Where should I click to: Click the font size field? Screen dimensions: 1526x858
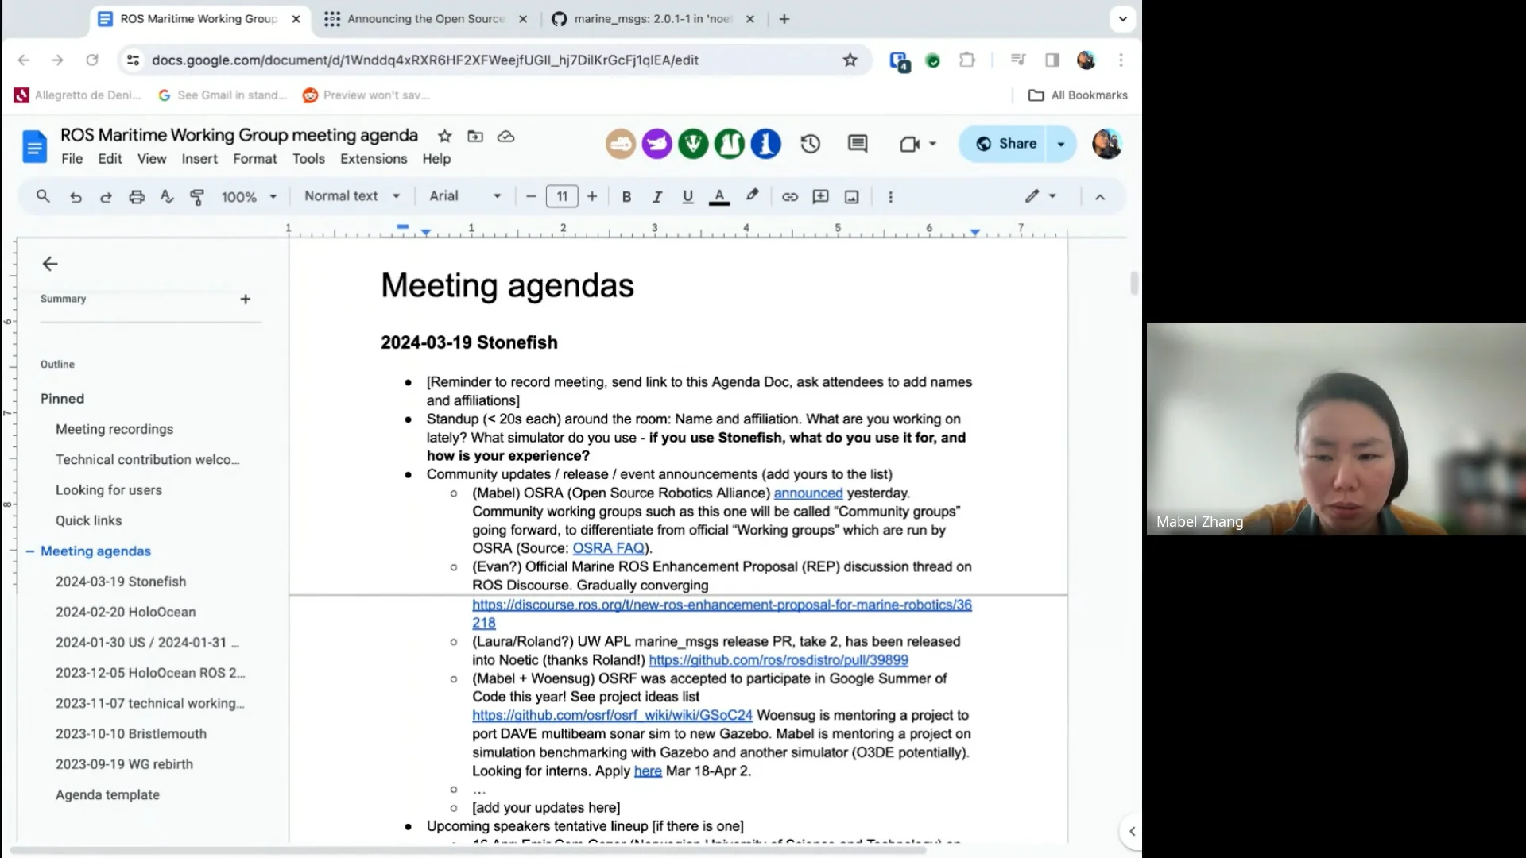[x=562, y=196]
